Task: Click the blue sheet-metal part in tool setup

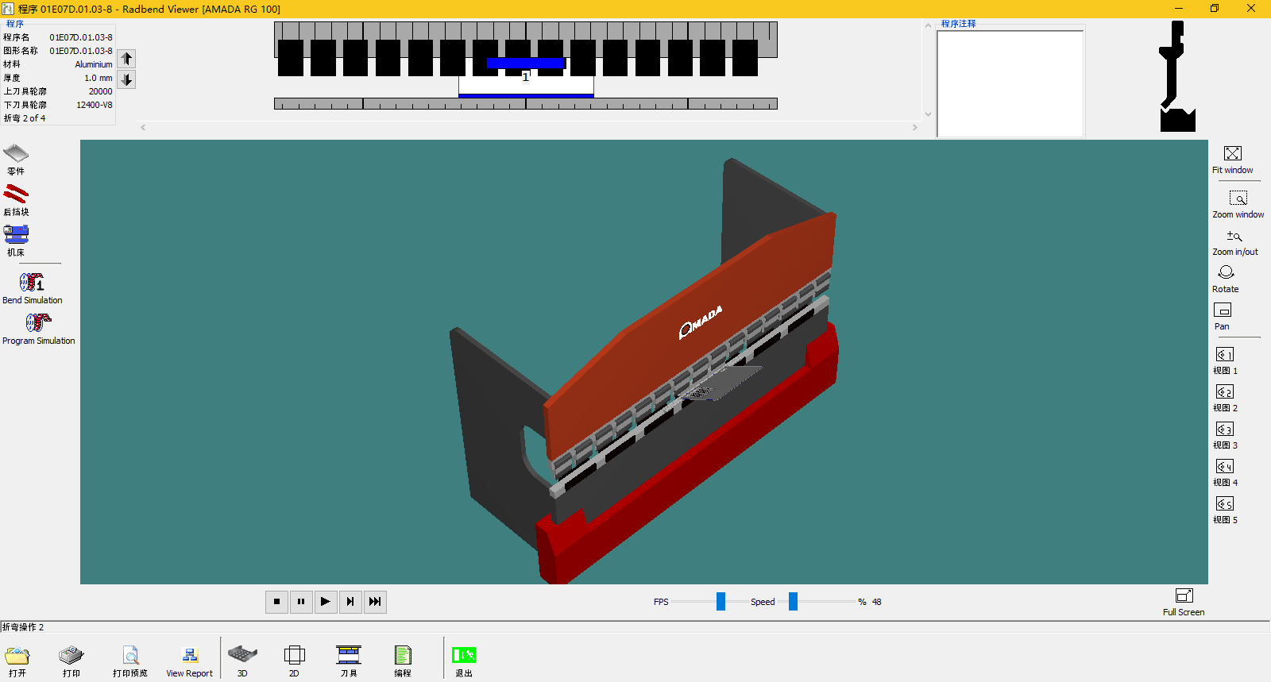Action: pyautogui.click(x=525, y=63)
